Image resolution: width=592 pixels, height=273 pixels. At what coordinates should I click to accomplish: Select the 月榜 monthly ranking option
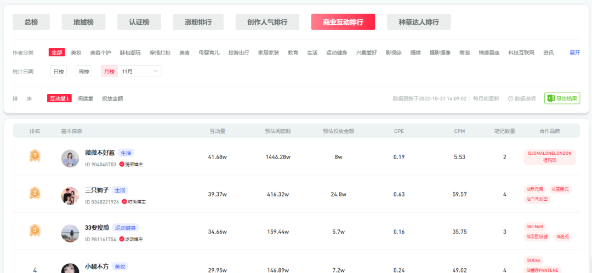point(109,72)
